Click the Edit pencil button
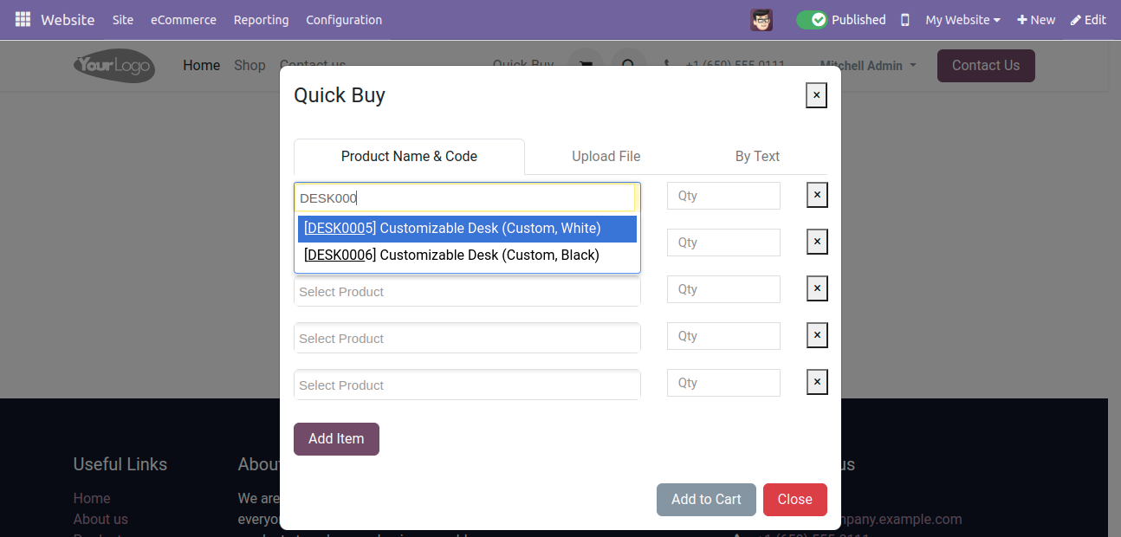This screenshot has width=1121, height=537. click(1088, 20)
